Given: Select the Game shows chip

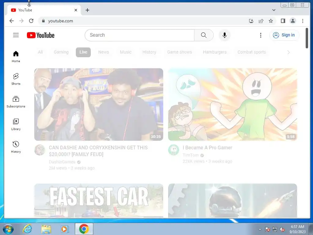Looking at the screenshot, I should point(179,52).
